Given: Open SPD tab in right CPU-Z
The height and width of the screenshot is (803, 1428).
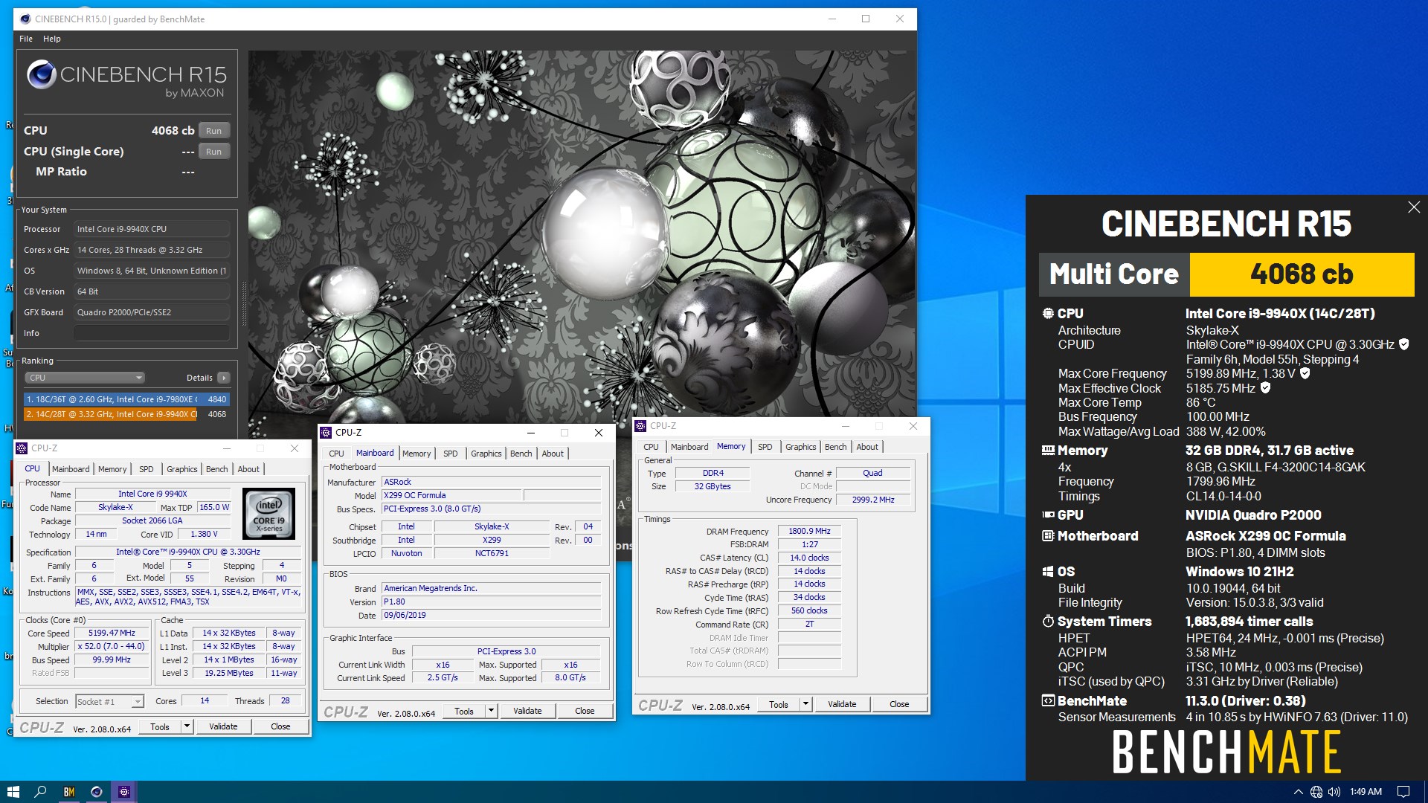Looking at the screenshot, I should 765,447.
